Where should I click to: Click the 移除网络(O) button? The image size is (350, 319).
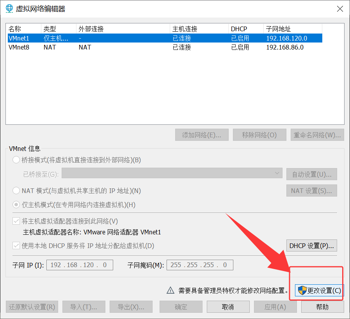coord(259,135)
